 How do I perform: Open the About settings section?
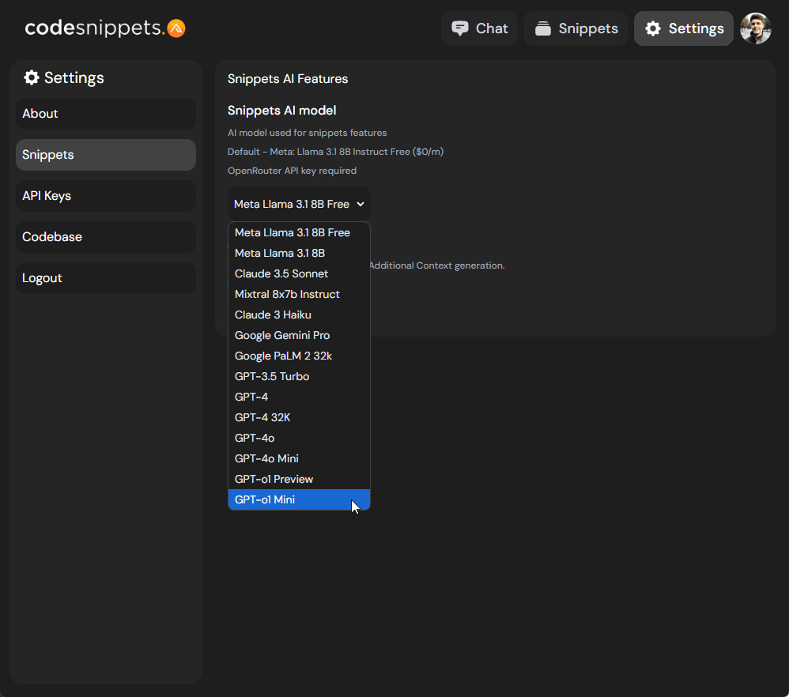106,114
